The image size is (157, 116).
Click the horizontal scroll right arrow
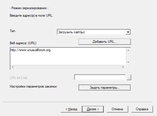(123, 67)
